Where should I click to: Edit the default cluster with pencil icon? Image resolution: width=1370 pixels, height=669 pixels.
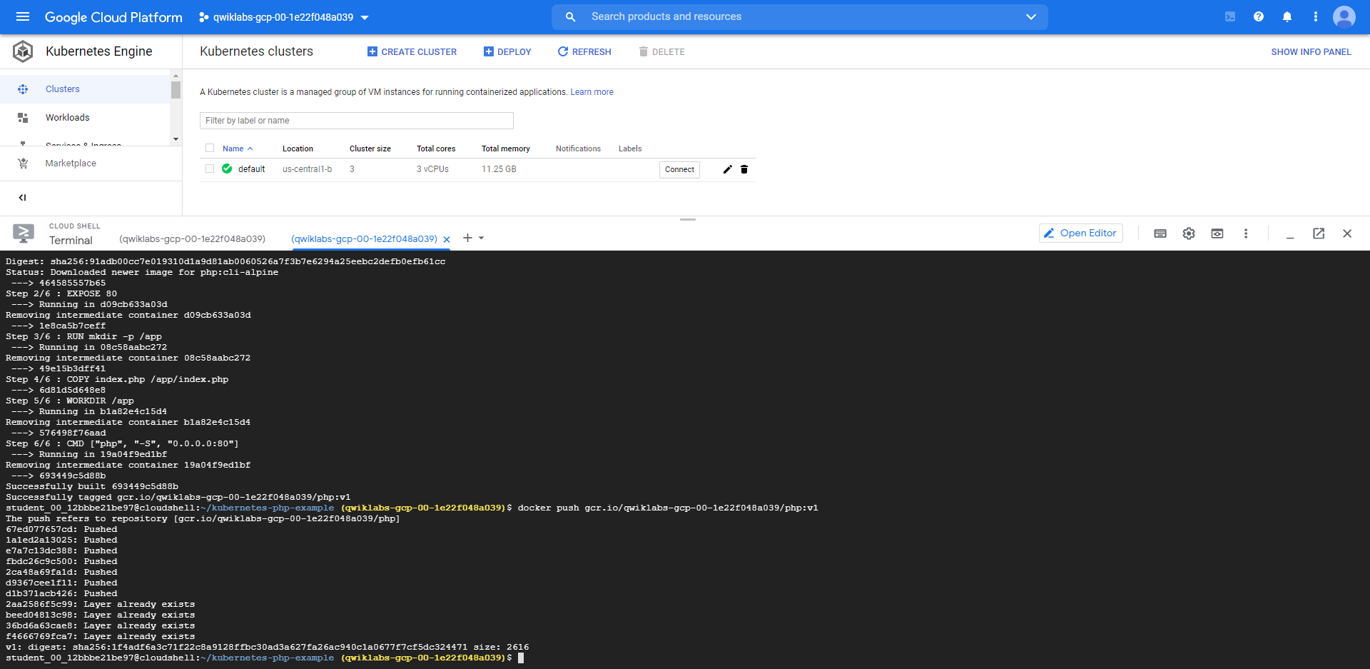tap(727, 169)
